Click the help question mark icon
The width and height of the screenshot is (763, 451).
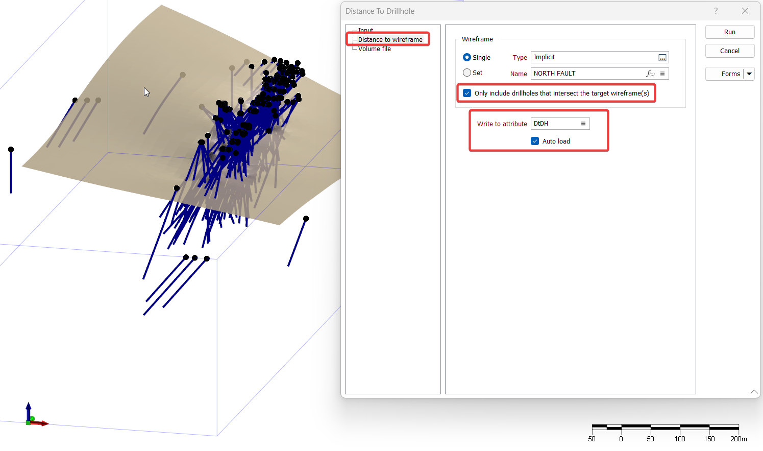pos(716,11)
